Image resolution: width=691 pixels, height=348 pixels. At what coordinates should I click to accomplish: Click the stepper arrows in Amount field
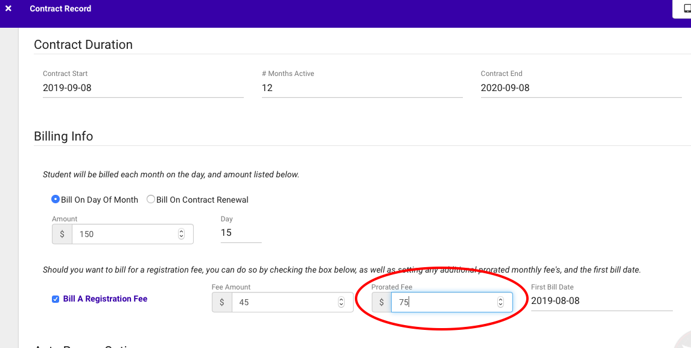coord(182,234)
